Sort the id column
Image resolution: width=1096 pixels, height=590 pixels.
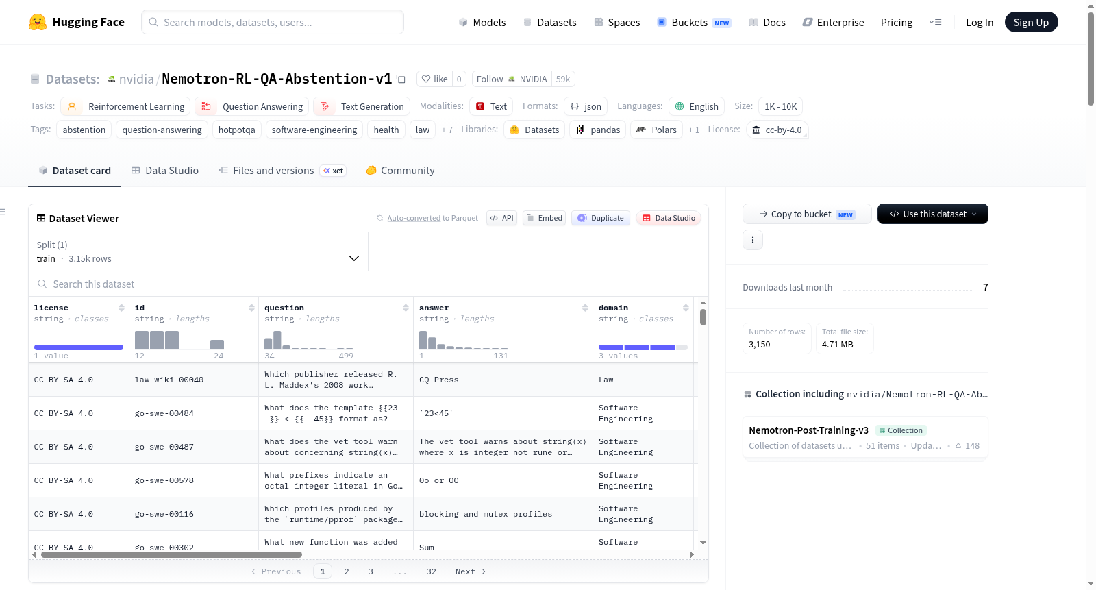tap(251, 308)
